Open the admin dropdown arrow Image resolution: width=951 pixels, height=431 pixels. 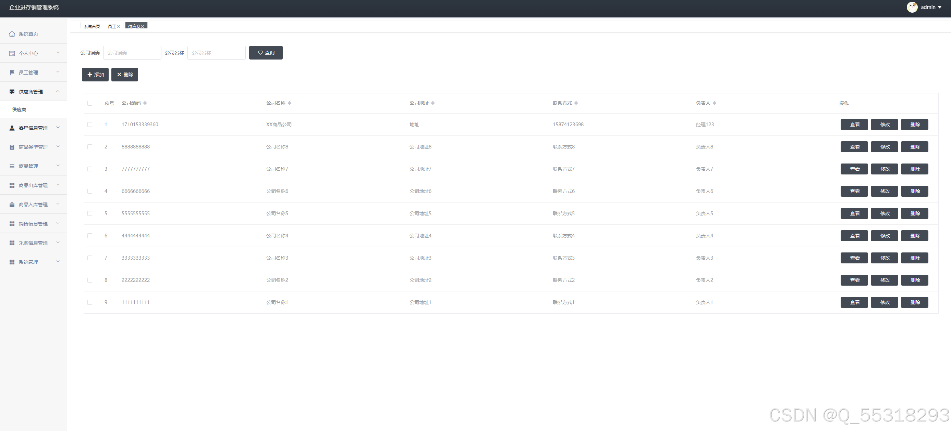tap(940, 8)
